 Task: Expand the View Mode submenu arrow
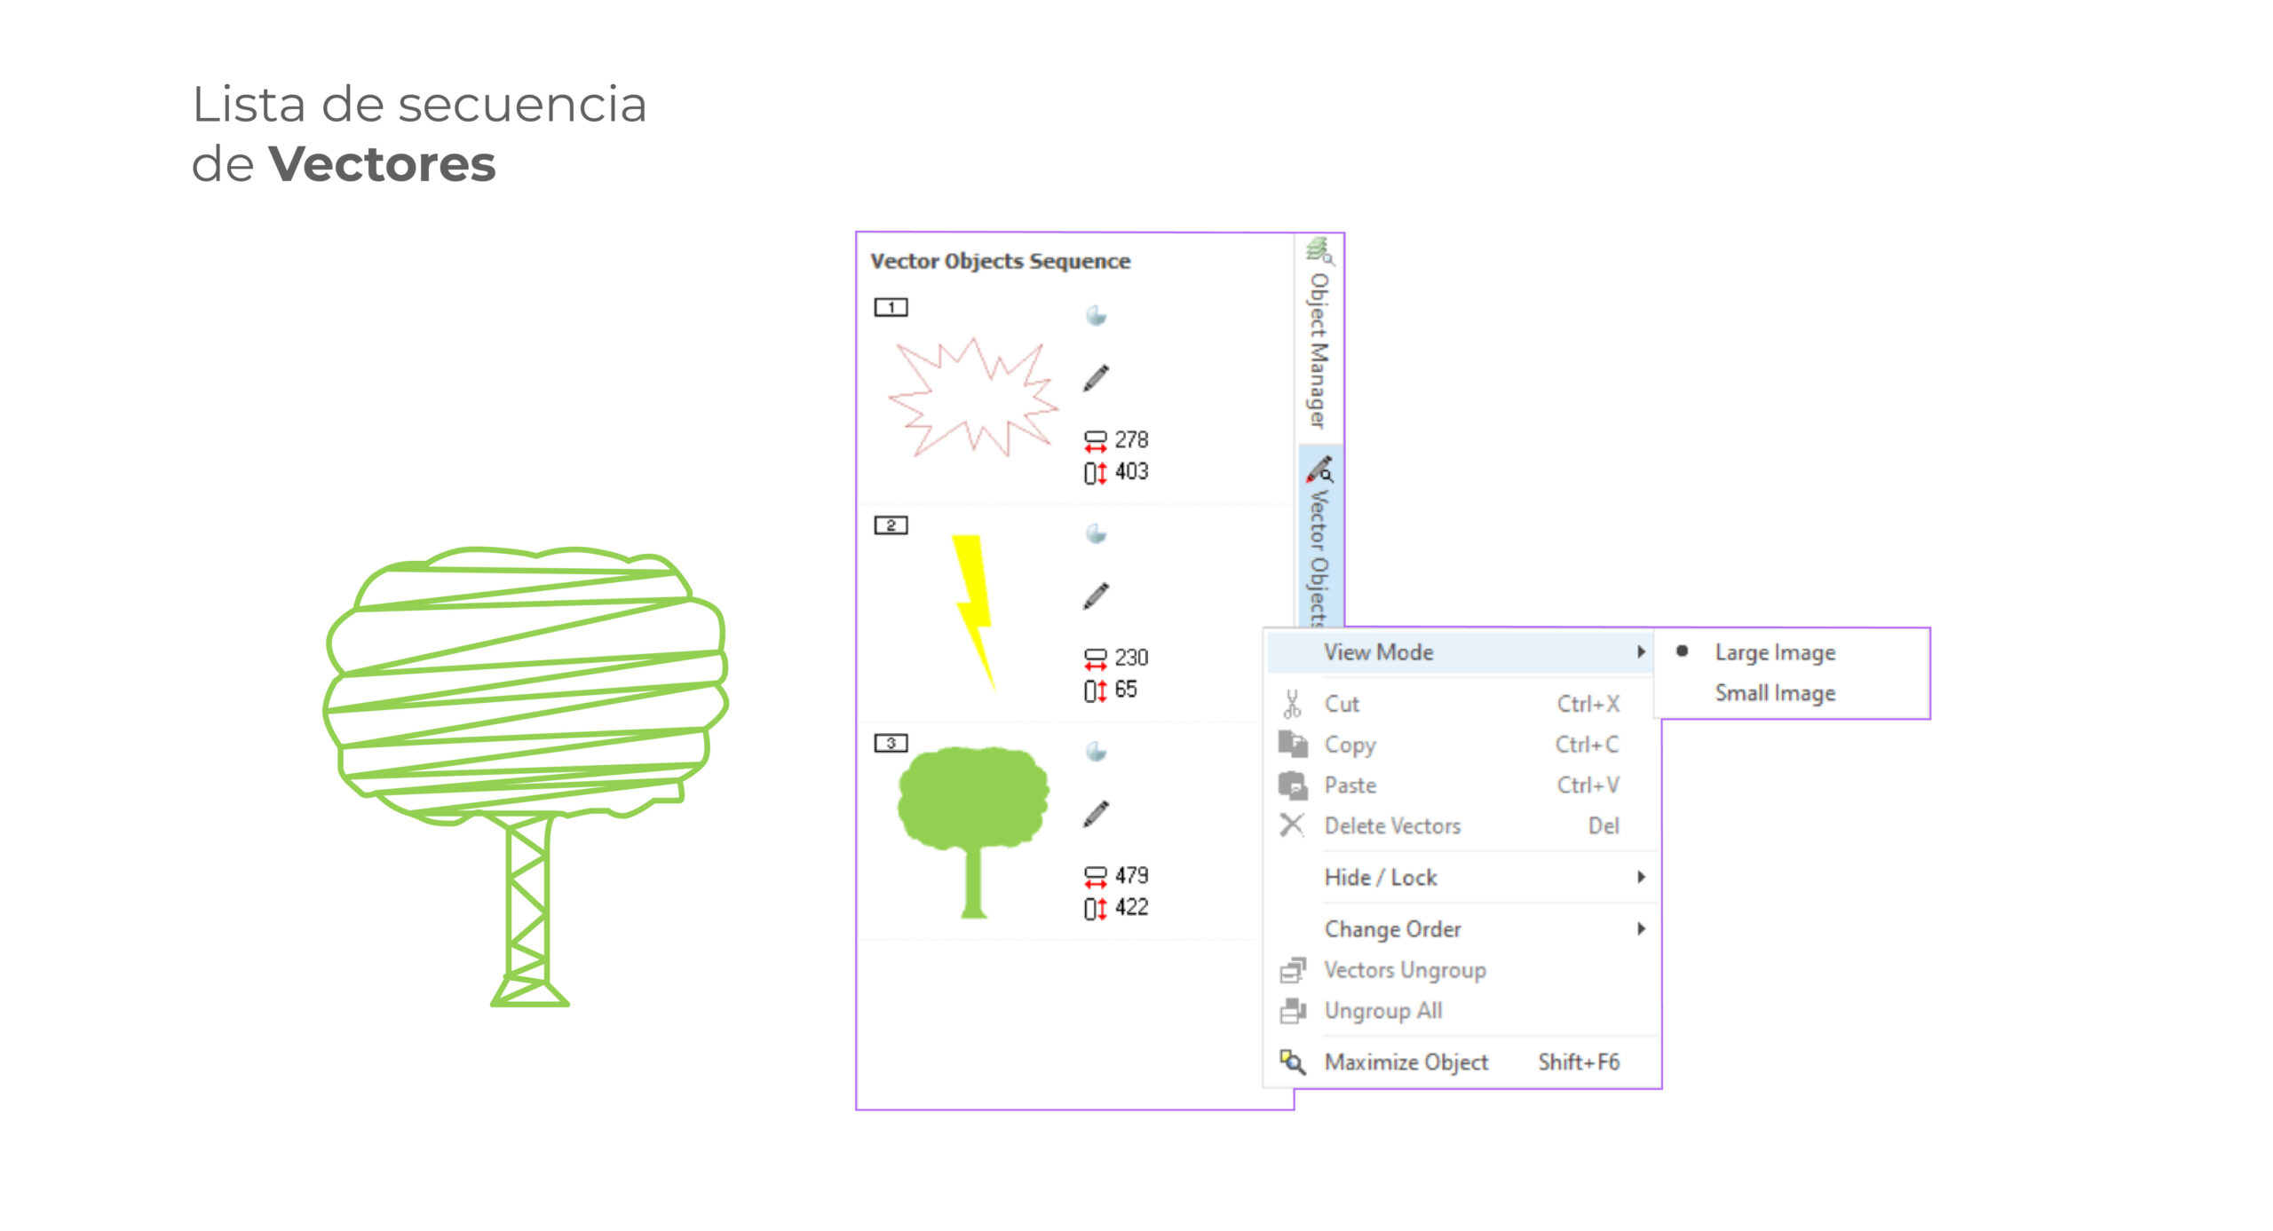(1641, 652)
